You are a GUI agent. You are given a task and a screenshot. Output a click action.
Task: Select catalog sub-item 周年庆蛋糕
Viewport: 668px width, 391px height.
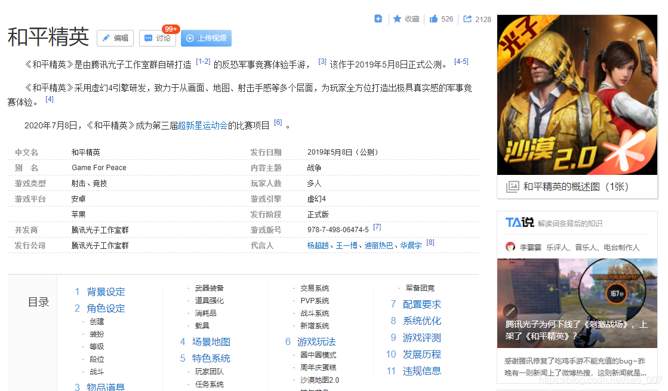pyautogui.click(x=318, y=367)
